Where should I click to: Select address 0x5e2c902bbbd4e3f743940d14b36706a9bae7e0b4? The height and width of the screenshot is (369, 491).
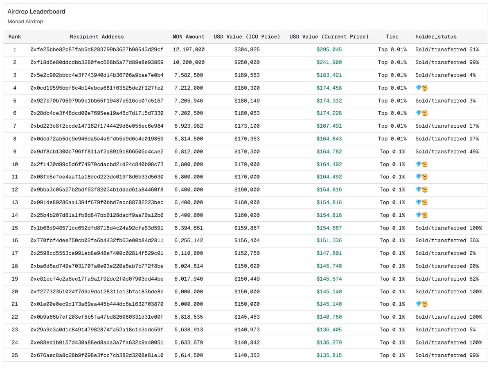[97, 75]
